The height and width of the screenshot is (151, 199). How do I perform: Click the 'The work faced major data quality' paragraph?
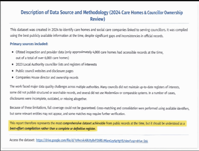95,93
